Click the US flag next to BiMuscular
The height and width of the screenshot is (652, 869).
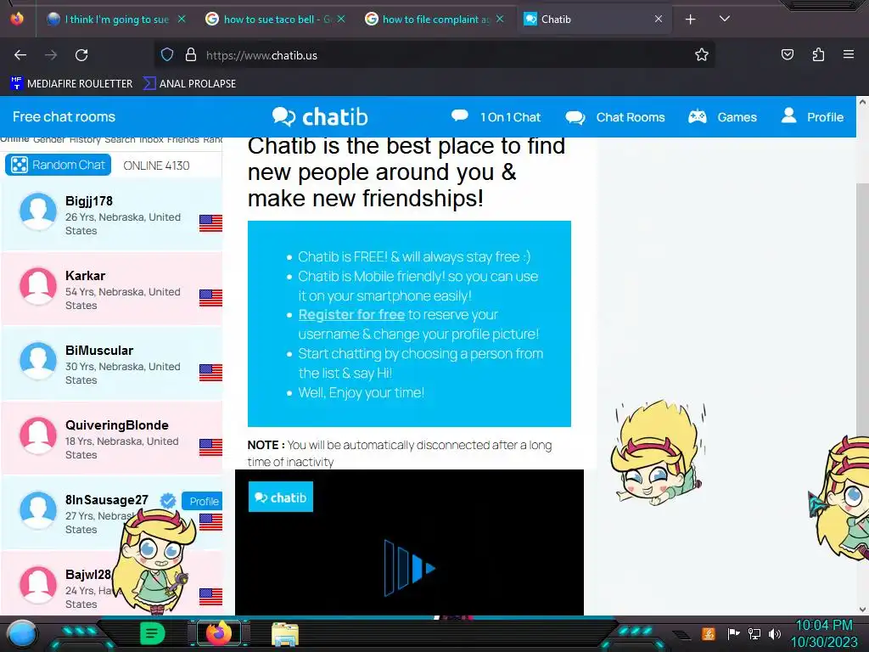(x=210, y=373)
